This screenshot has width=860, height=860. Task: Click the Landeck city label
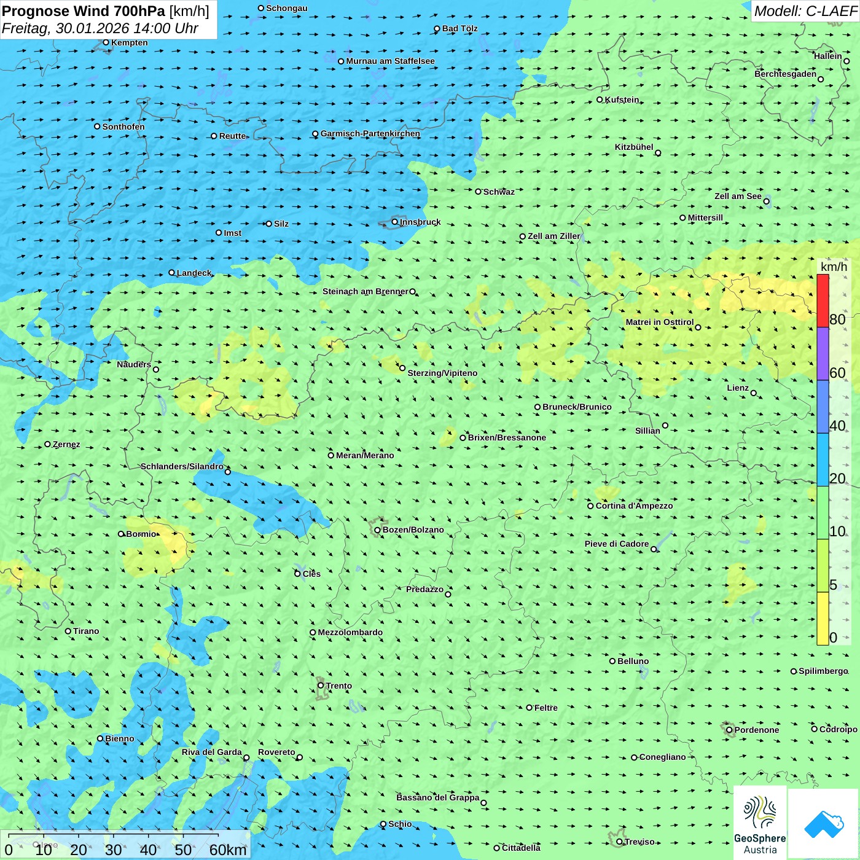click(x=194, y=273)
